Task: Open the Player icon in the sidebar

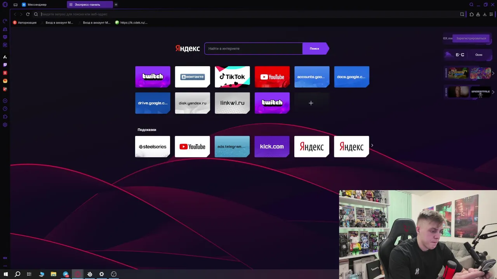Action: pyautogui.click(x=5, y=101)
